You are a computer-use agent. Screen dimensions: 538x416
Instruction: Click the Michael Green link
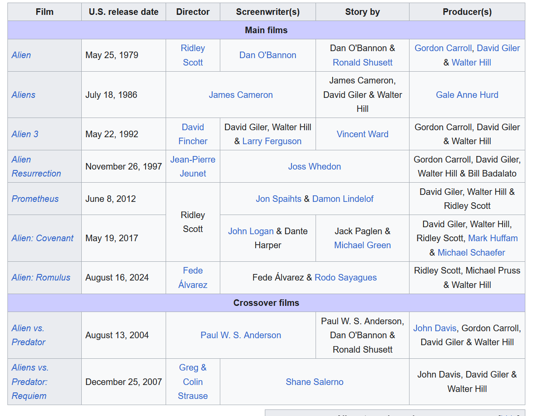pos(362,245)
